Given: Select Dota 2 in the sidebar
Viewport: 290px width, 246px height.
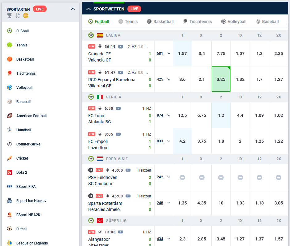Looking at the screenshot, I should pyautogui.click(x=22, y=173).
